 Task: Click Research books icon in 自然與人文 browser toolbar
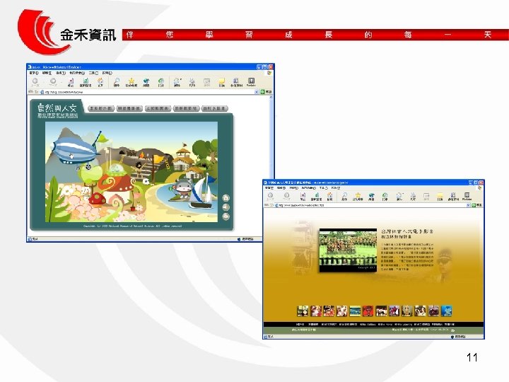236,82
